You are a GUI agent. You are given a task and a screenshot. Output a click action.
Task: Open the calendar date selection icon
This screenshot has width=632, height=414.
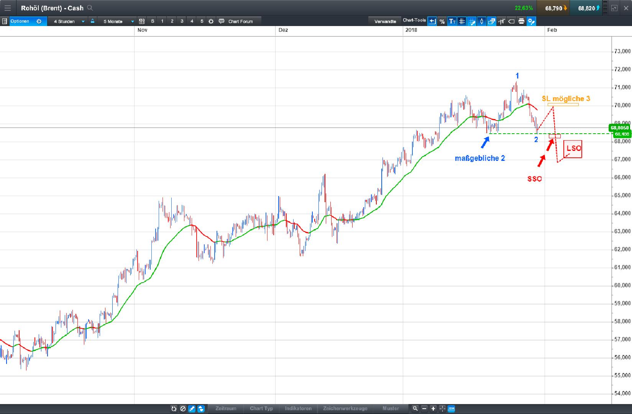[142, 21]
